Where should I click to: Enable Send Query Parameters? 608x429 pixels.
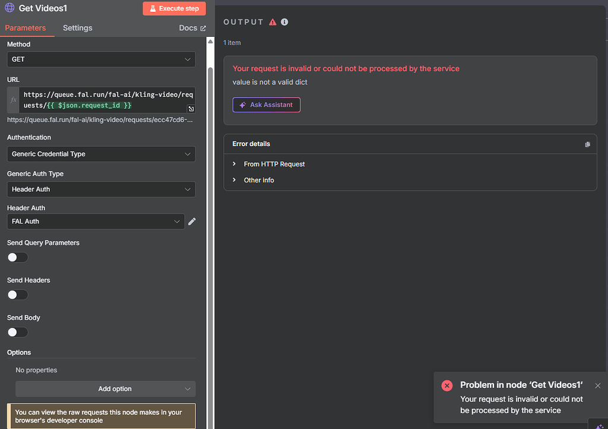17,257
